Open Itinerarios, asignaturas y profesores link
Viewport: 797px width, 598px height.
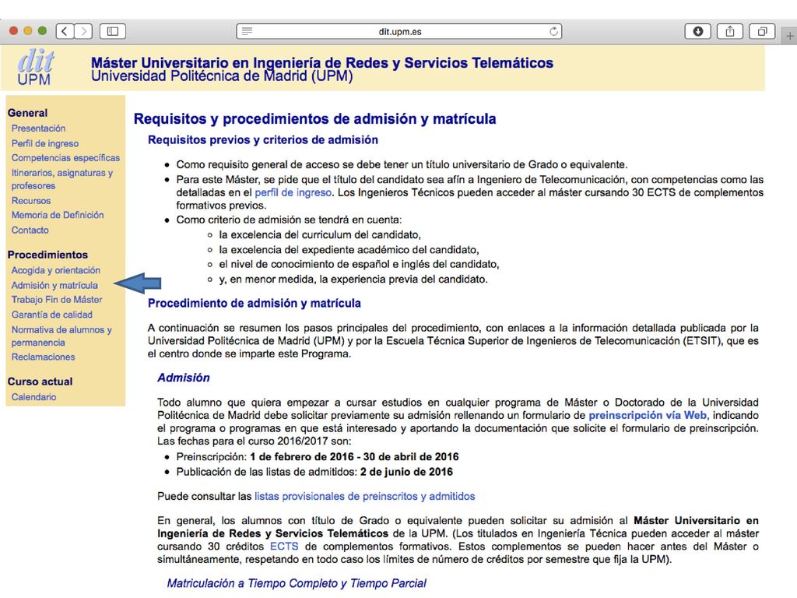pyautogui.click(x=62, y=179)
